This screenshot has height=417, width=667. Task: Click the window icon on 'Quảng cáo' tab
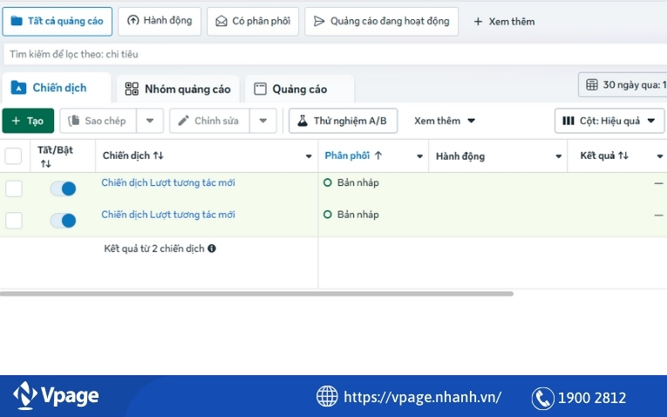(x=260, y=89)
